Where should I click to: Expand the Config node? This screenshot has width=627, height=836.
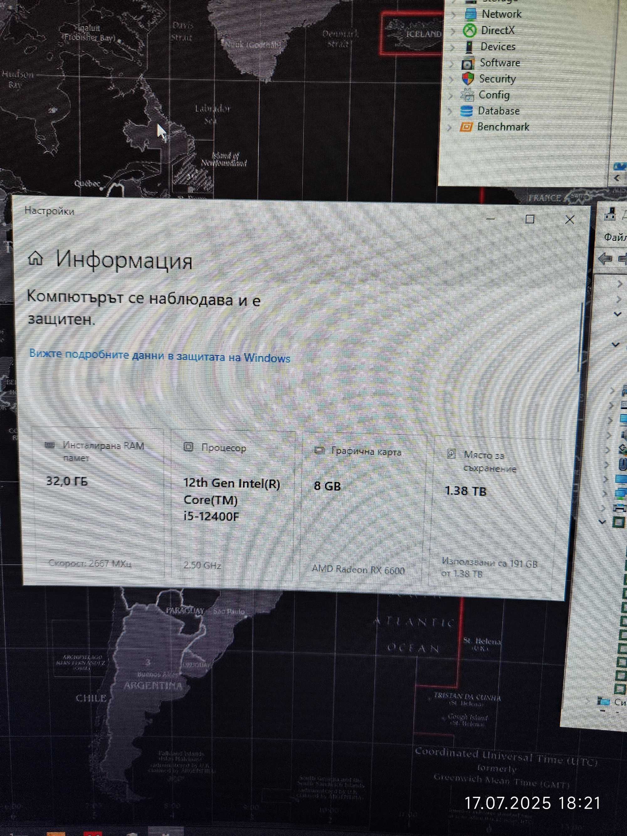[x=450, y=96]
